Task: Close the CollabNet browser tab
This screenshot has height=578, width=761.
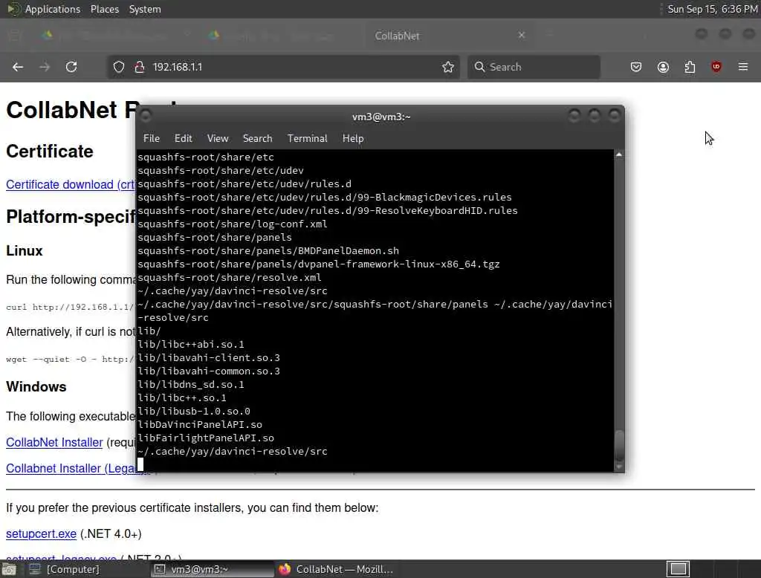Action: [x=522, y=36]
